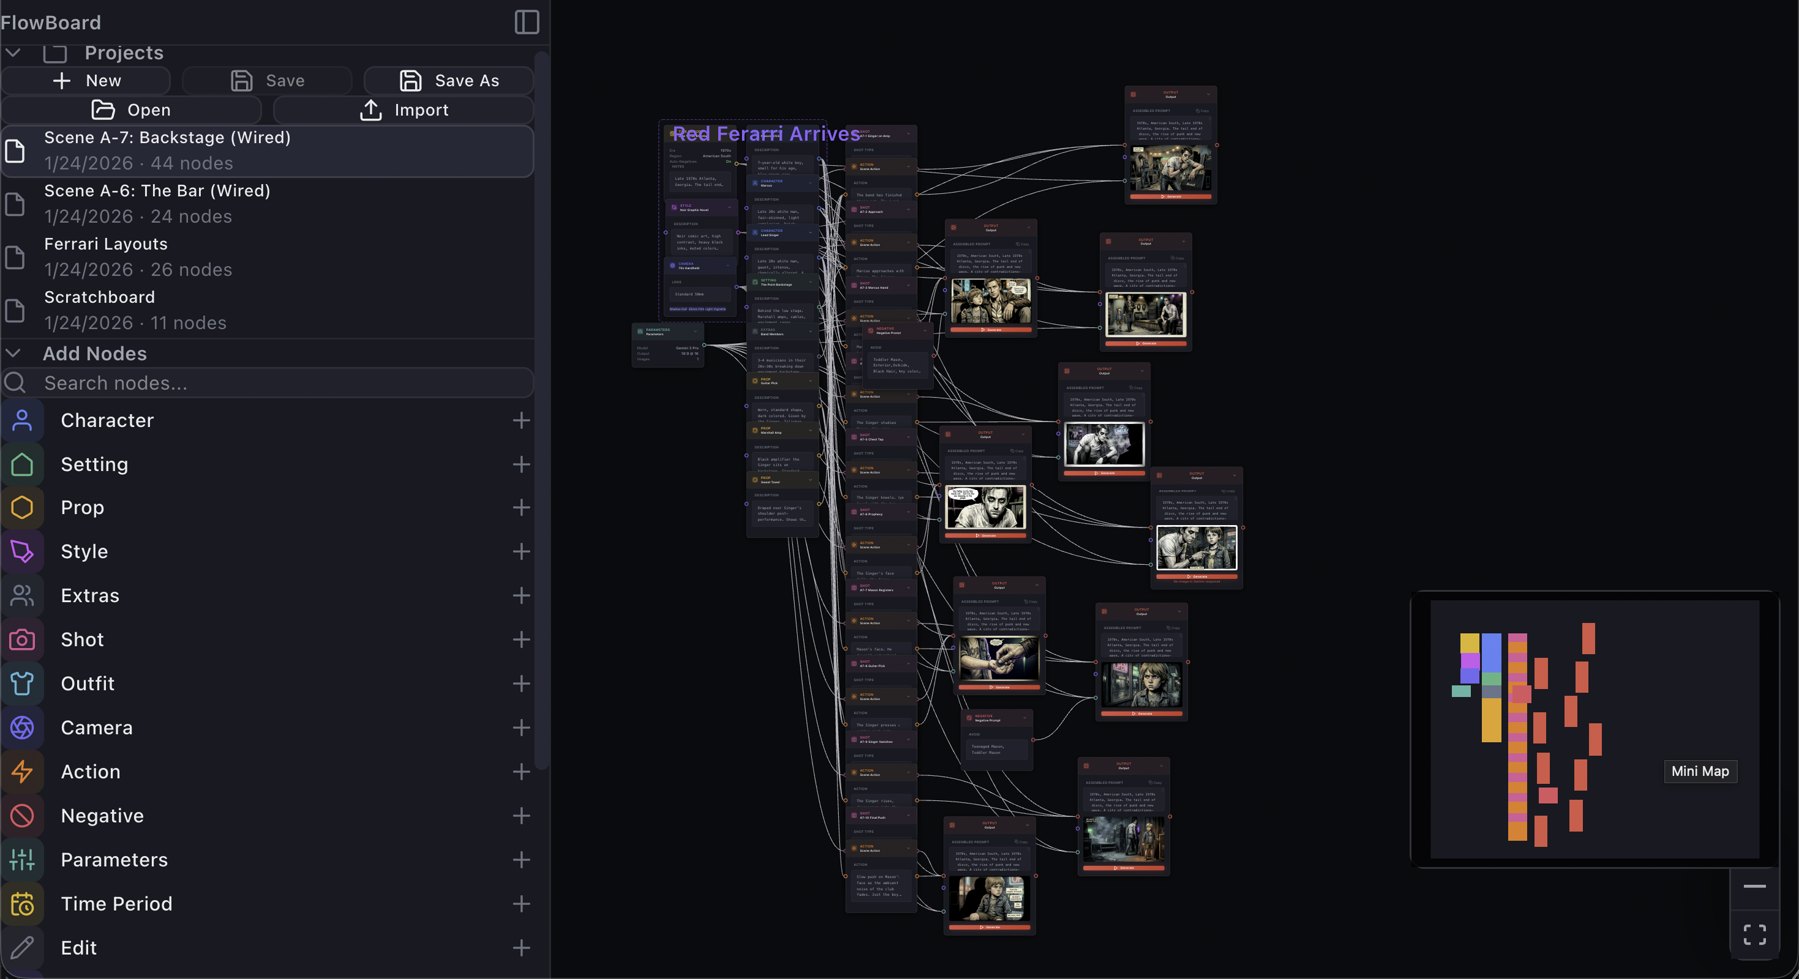
Task: Click the Action lightning icon
Action: click(x=22, y=772)
